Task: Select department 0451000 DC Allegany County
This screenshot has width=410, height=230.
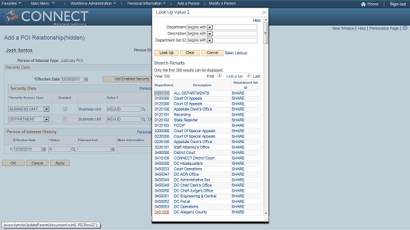Action: pos(162,212)
